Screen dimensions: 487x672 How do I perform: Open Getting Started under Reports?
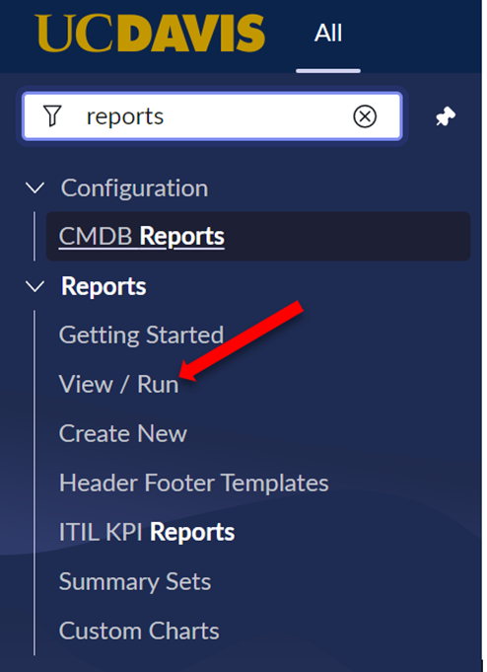click(x=141, y=336)
